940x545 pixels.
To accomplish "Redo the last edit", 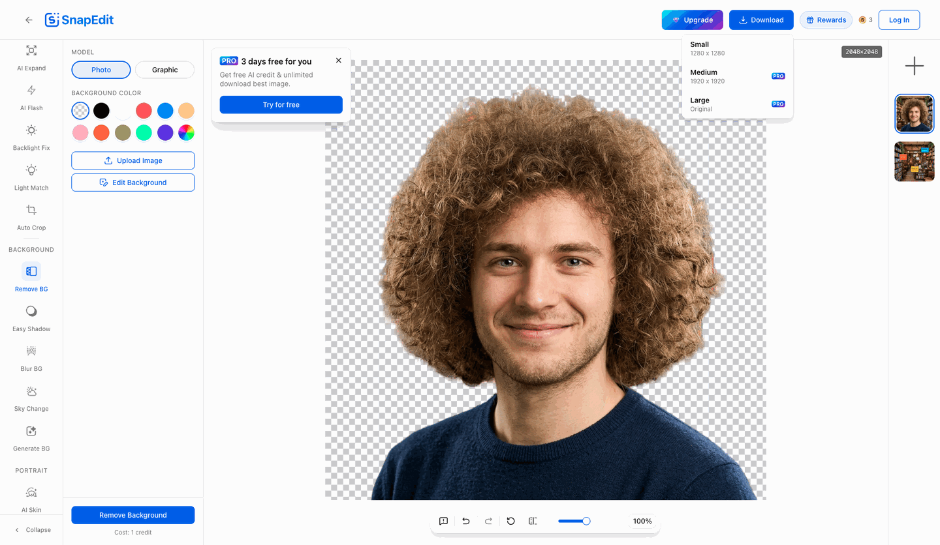I will click(488, 521).
